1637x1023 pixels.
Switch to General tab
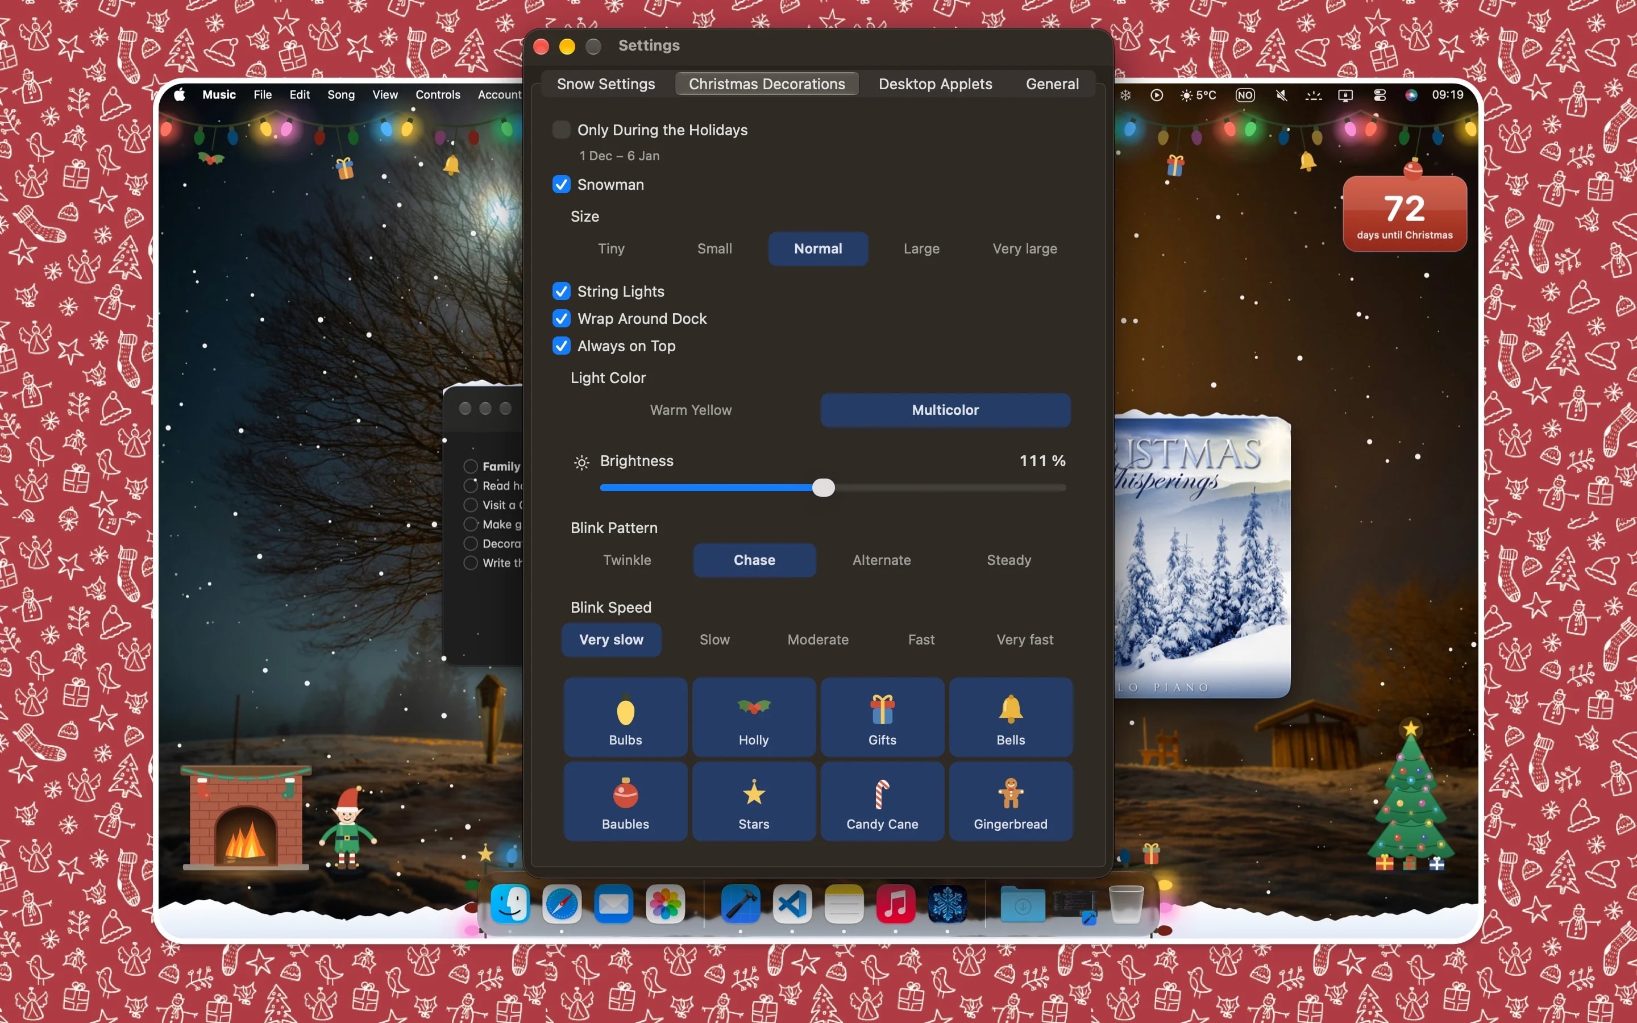pos(1052,84)
